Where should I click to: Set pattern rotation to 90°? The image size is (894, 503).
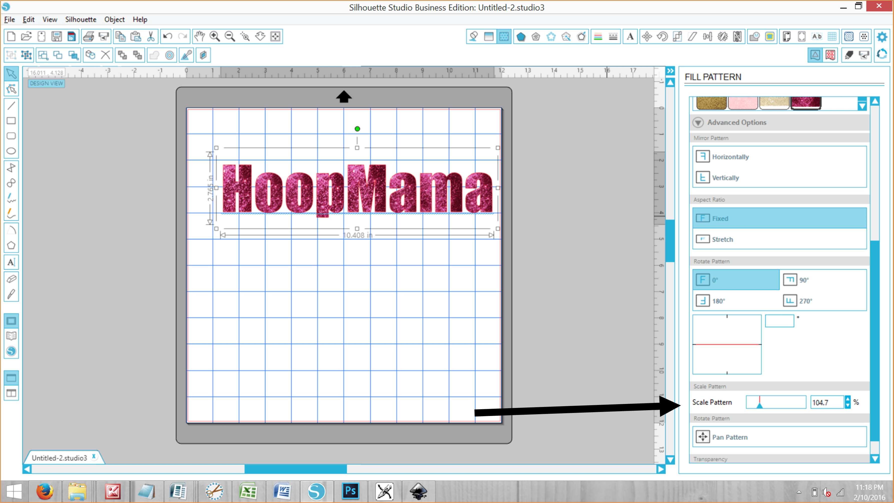coord(823,280)
